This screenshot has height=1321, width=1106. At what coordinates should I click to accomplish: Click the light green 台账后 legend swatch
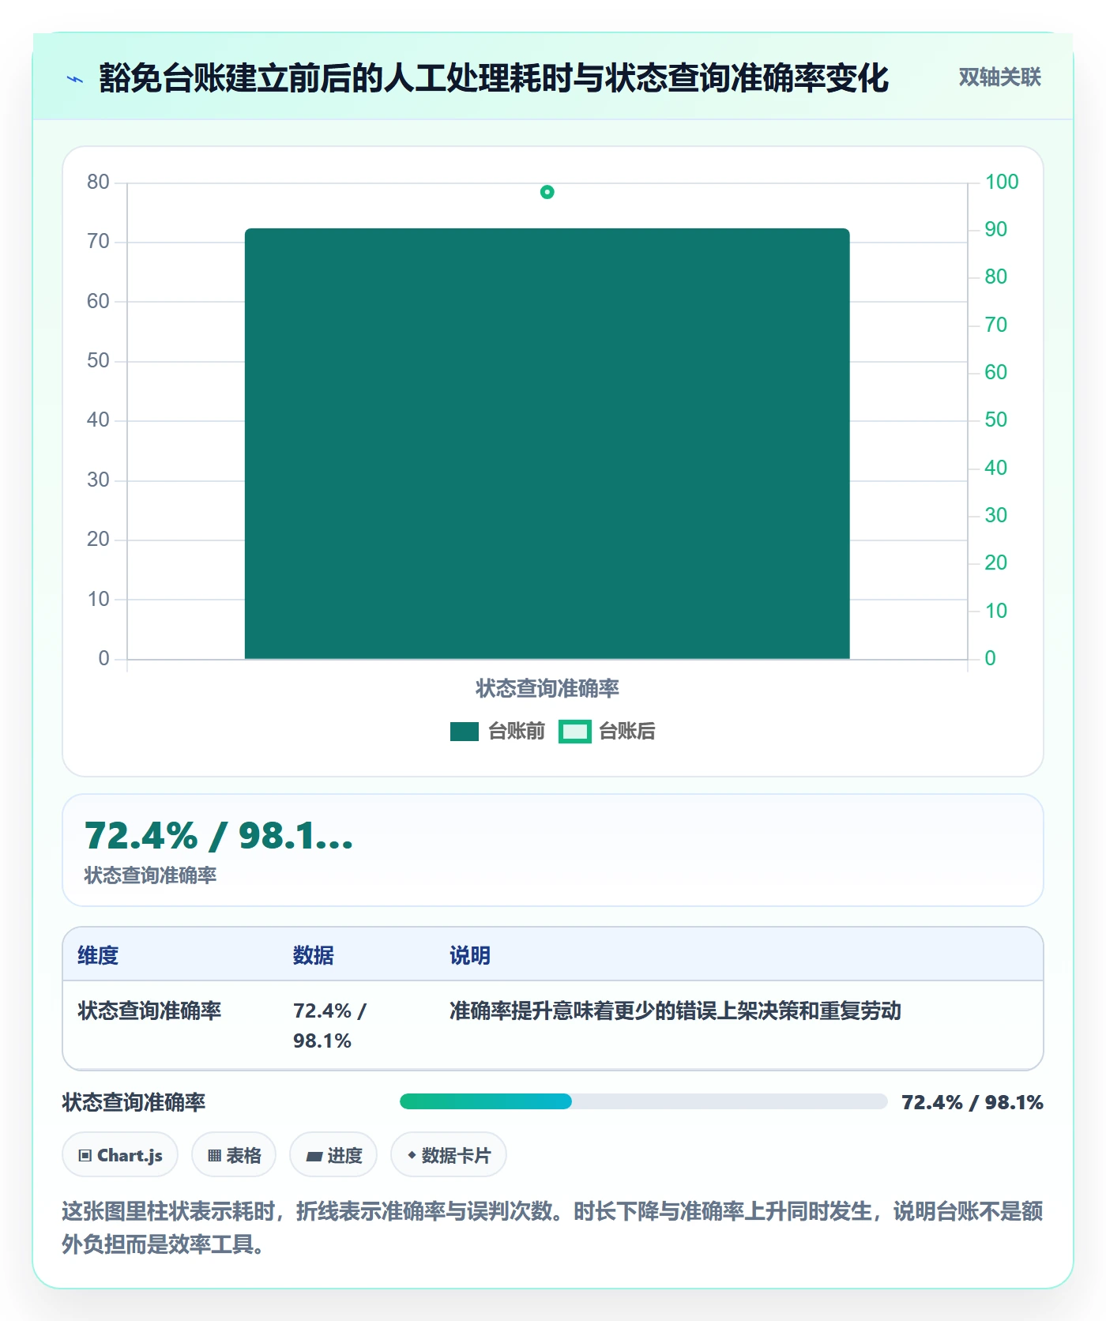point(574,732)
